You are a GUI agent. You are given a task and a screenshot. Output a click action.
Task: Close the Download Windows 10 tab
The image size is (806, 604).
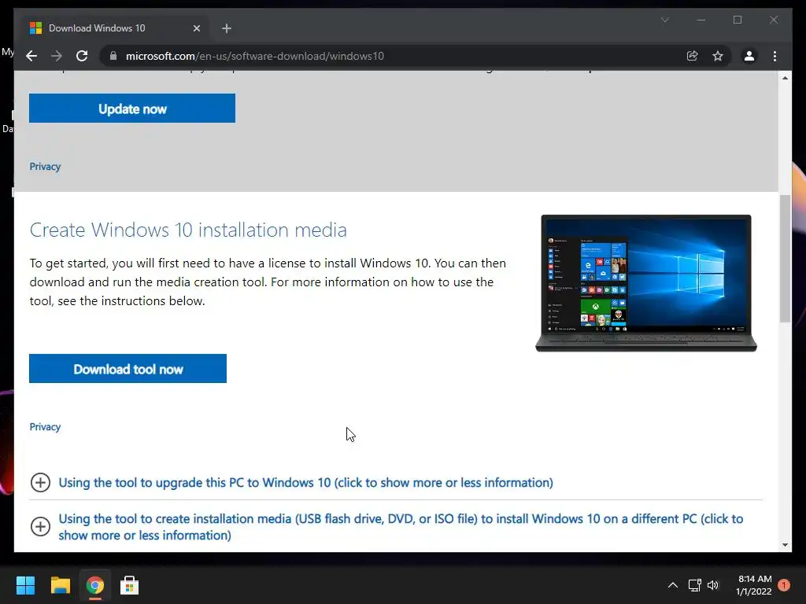(196, 28)
